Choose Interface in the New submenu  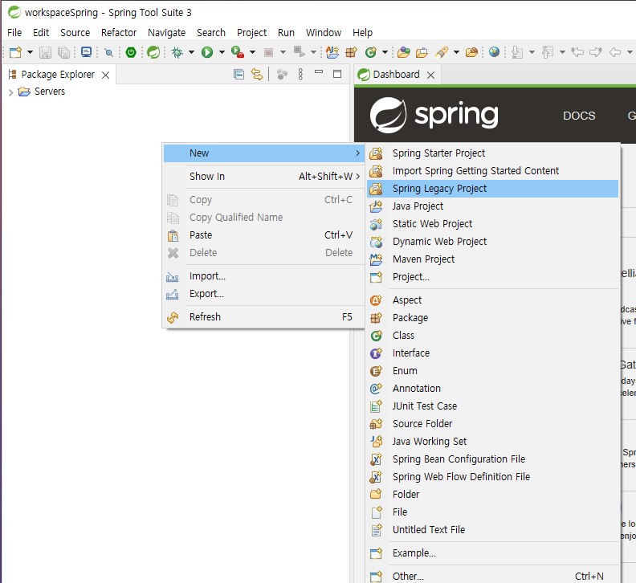click(x=492, y=353)
